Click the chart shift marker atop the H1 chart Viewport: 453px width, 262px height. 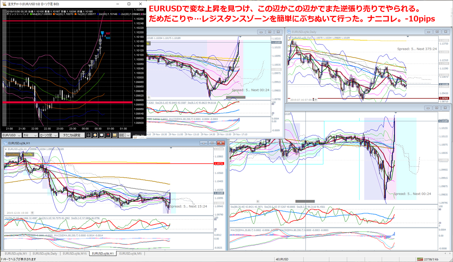[171, 148]
